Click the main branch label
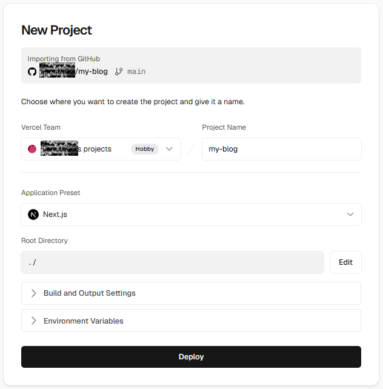 coord(136,71)
